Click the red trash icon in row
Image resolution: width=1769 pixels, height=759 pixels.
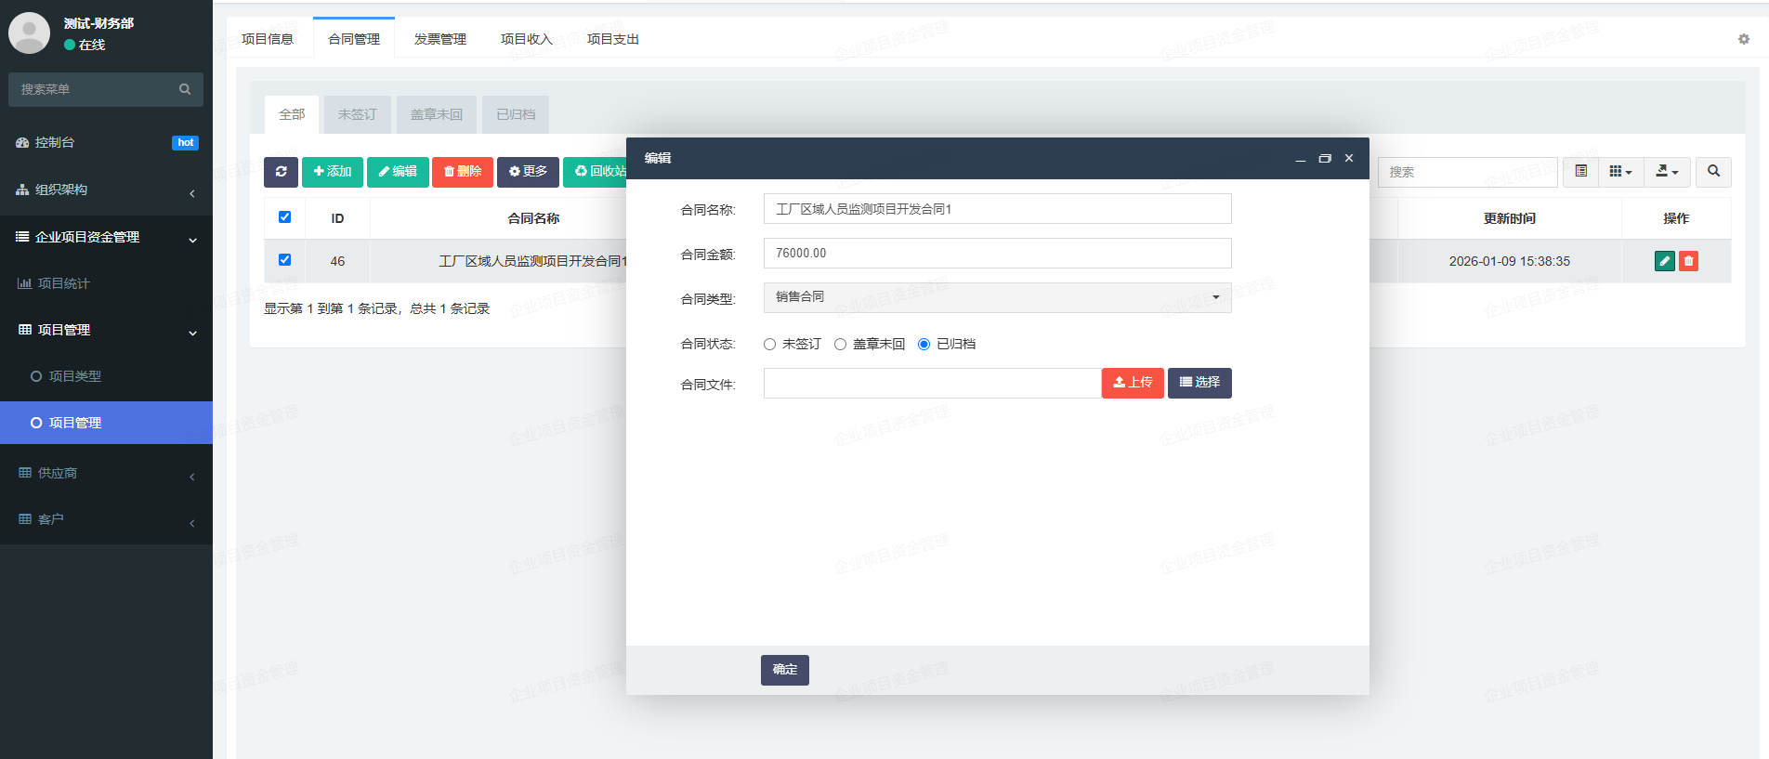coord(1688,261)
